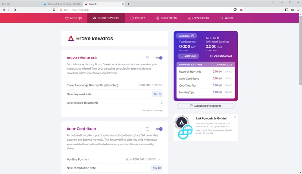The image size is (302, 174).
Task: Toggle the sidebar panel icon
Action: click(x=286, y=10)
